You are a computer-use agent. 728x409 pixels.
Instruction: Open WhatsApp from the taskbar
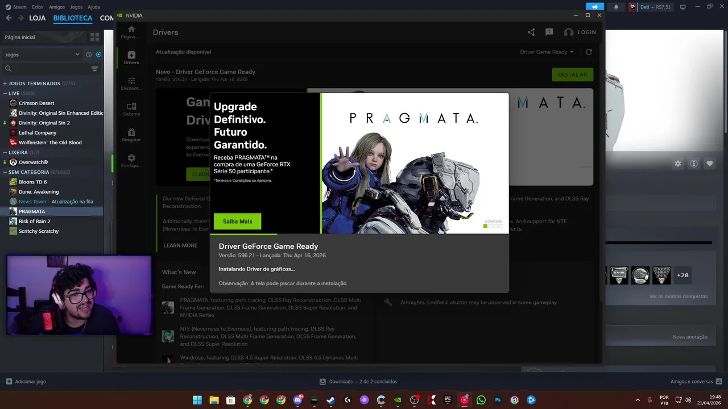481,400
